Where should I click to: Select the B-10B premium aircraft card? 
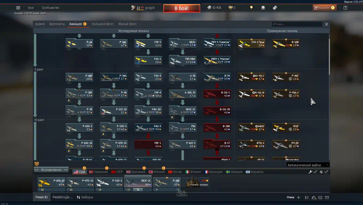(286, 44)
